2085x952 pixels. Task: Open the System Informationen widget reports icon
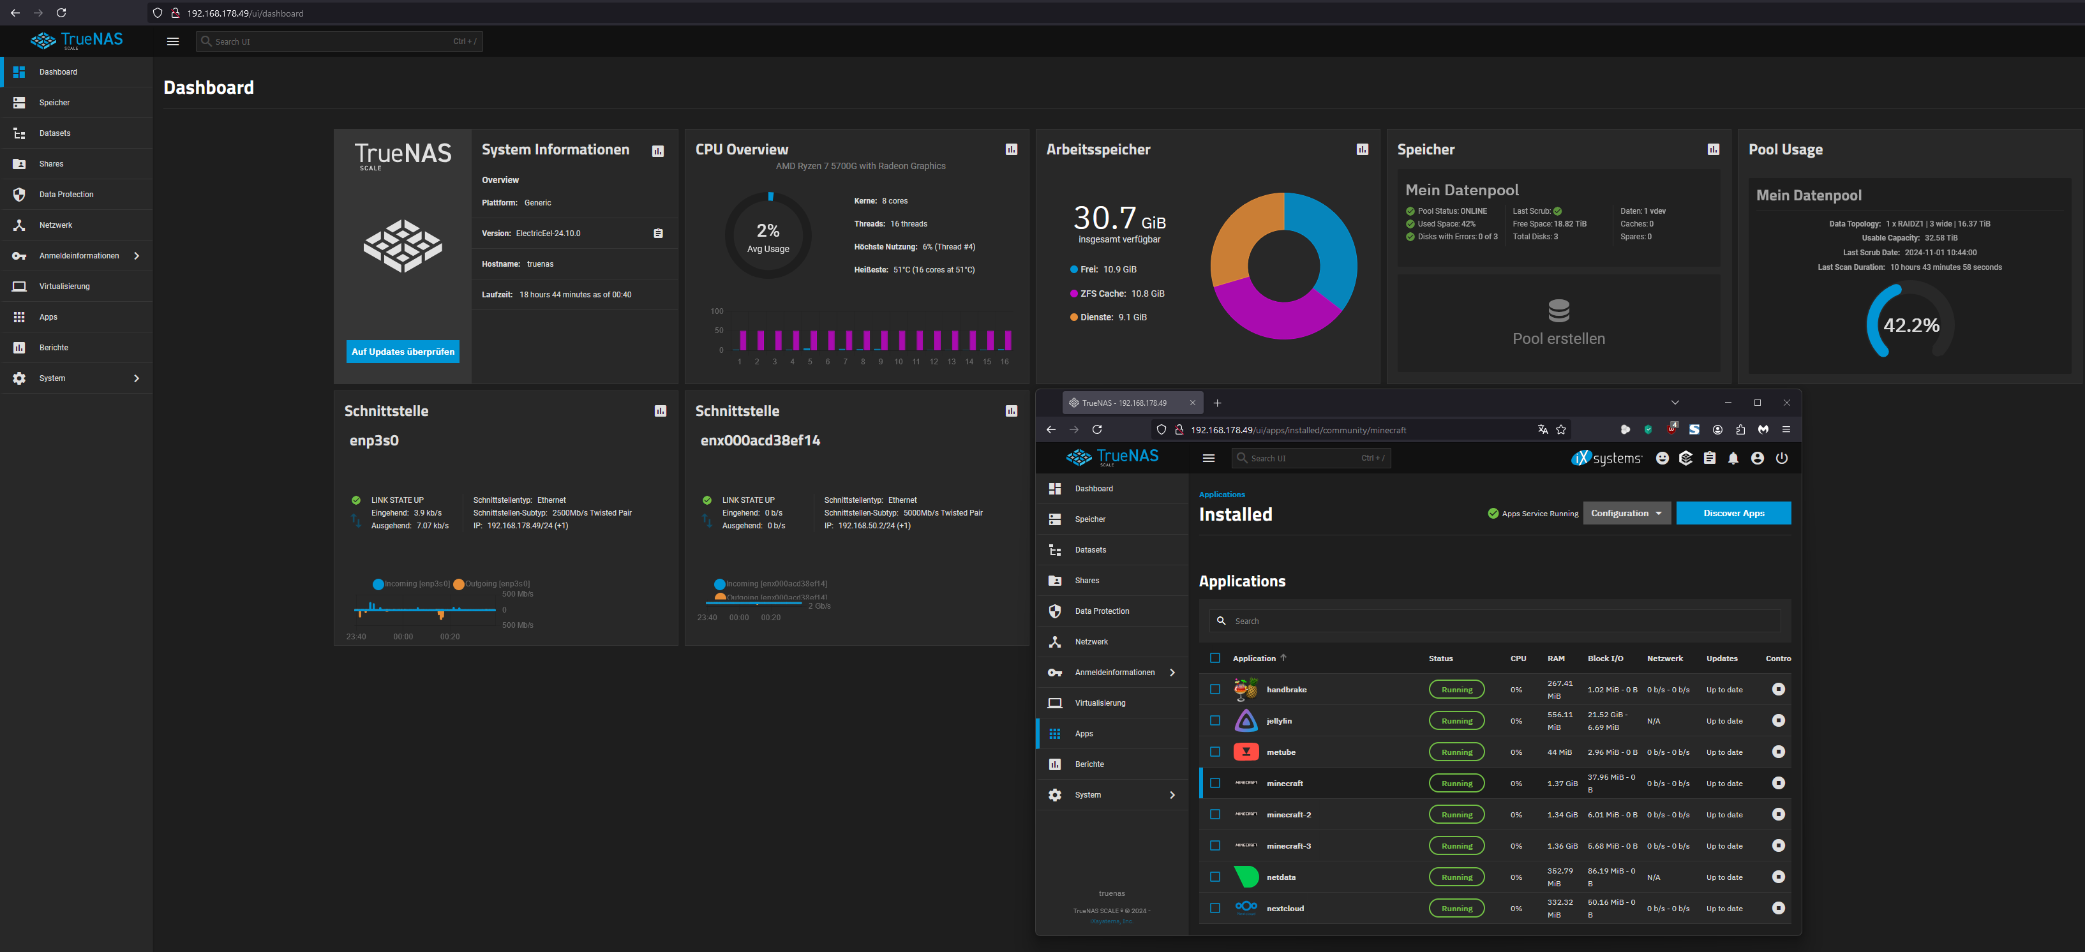coord(658,151)
